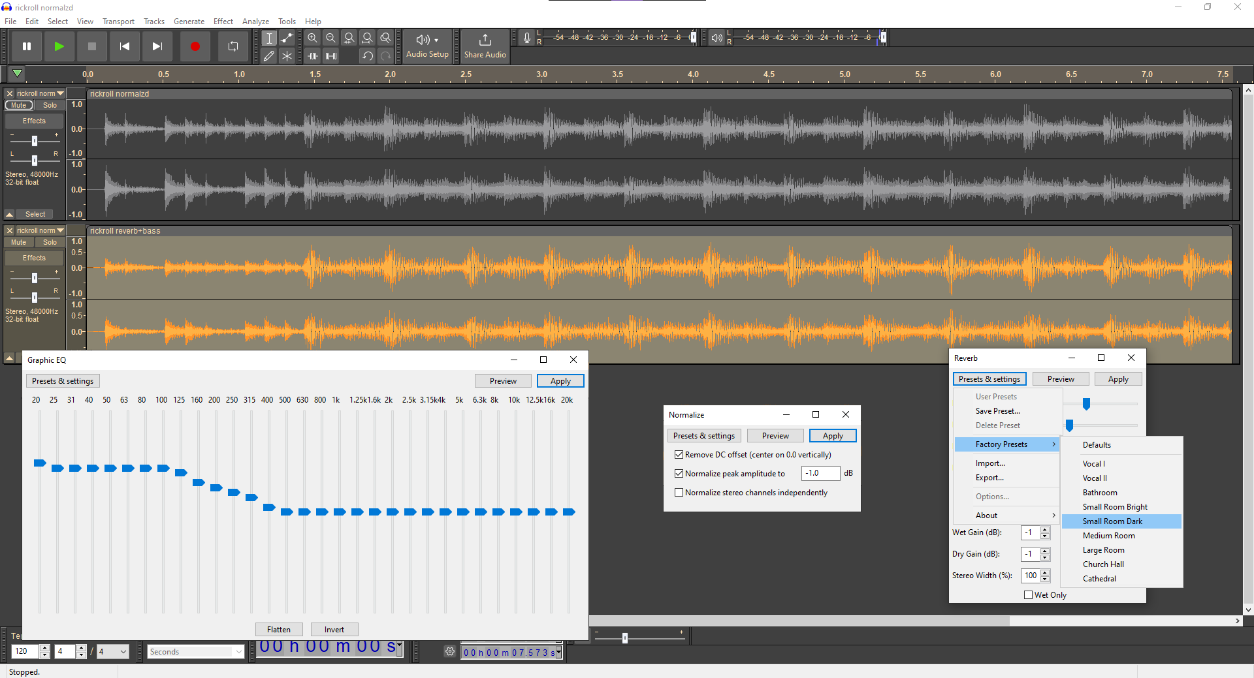
Task: Close the rickroll reverb+bass track with X
Action: point(10,230)
